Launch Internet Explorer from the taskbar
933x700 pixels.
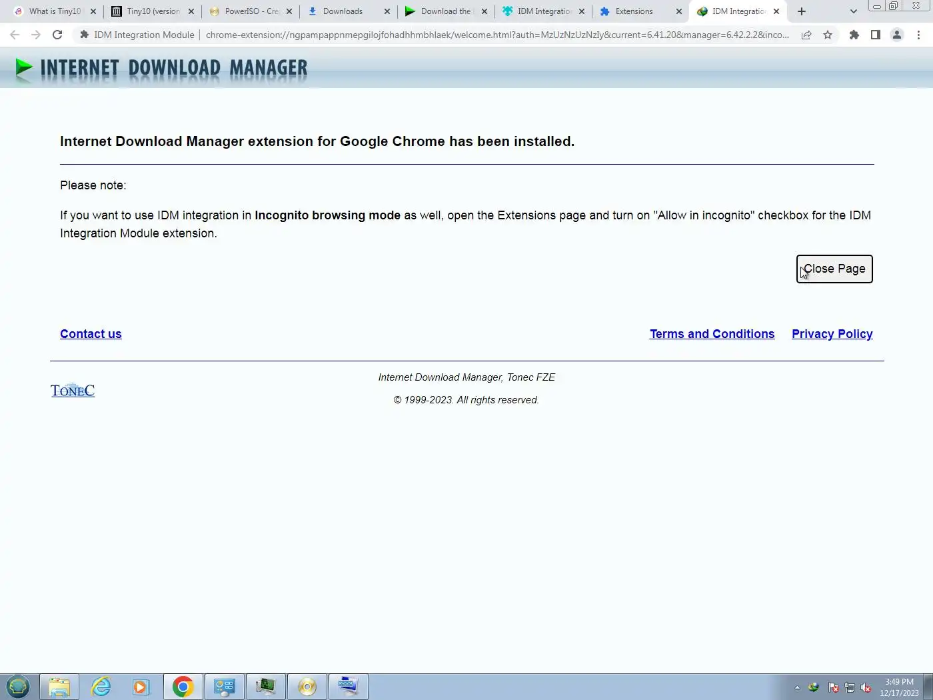tap(101, 687)
